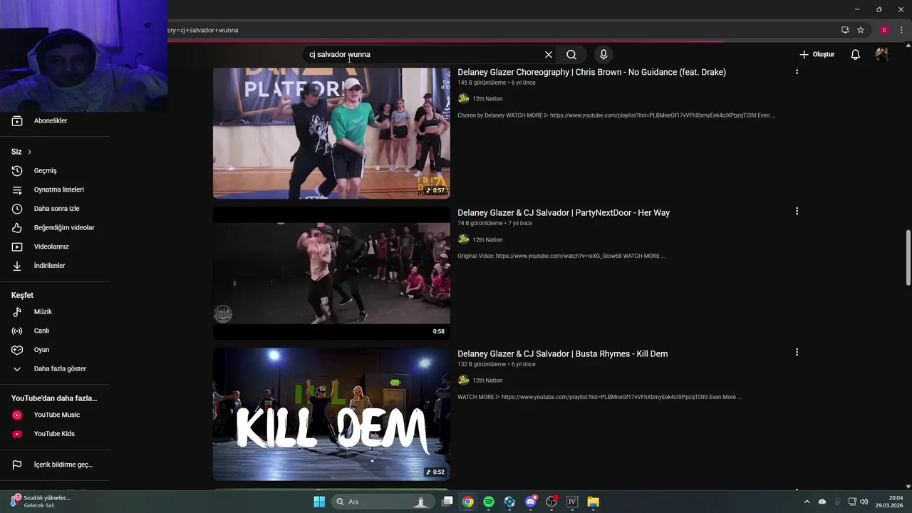Open the account avatar menu
The image size is (912, 513).
(x=881, y=54)
